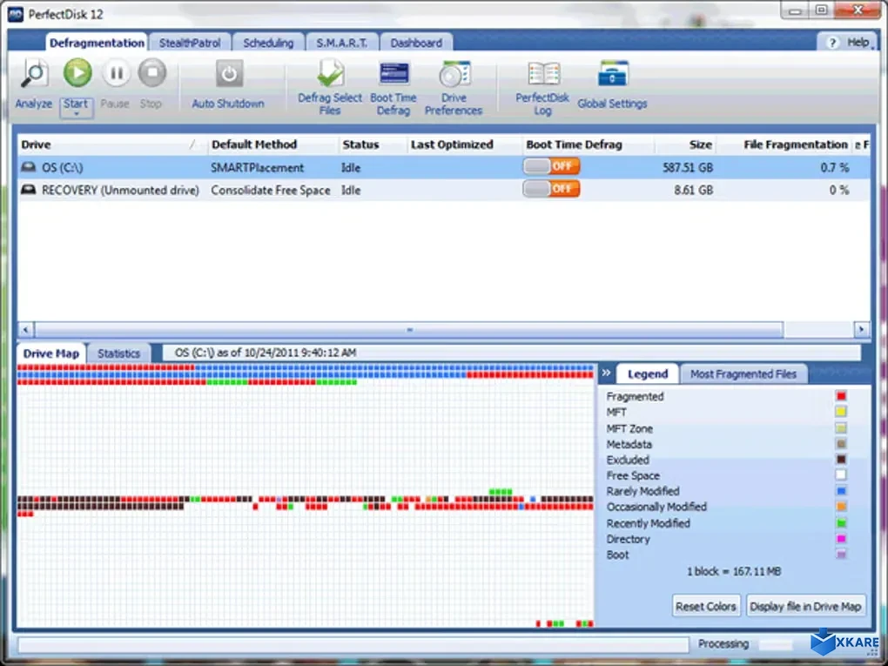Switch to the Defragmentation tab
Screen dimensions: 888x666
[97, 43]
